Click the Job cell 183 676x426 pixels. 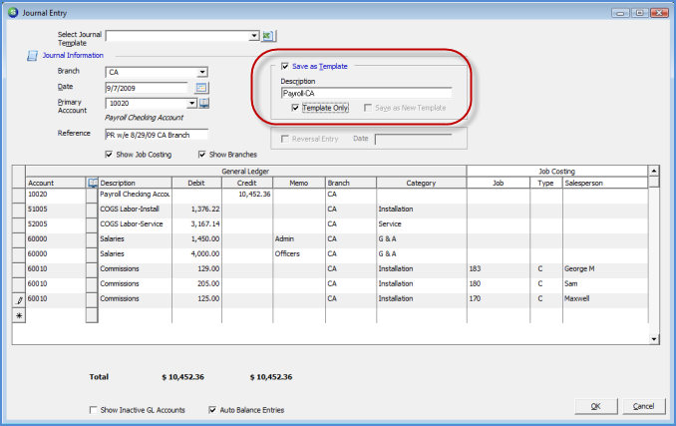click(498, 269)
